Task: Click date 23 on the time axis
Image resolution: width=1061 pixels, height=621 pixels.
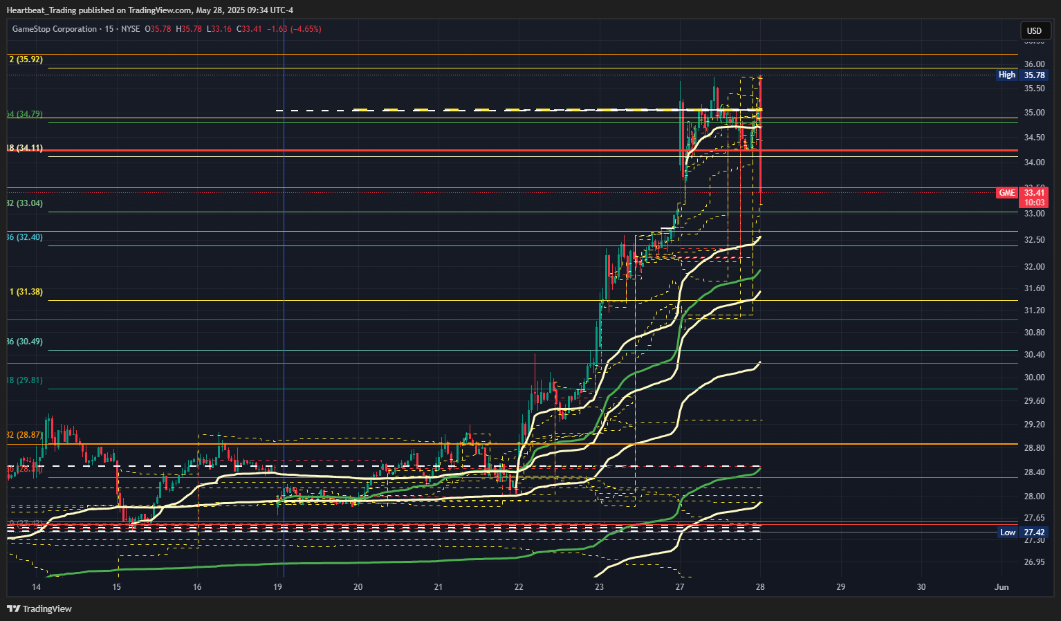Action: tap(599, 587)
